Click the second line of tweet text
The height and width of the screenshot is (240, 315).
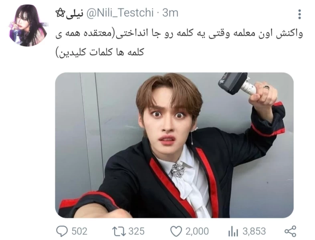coord(100,52)
